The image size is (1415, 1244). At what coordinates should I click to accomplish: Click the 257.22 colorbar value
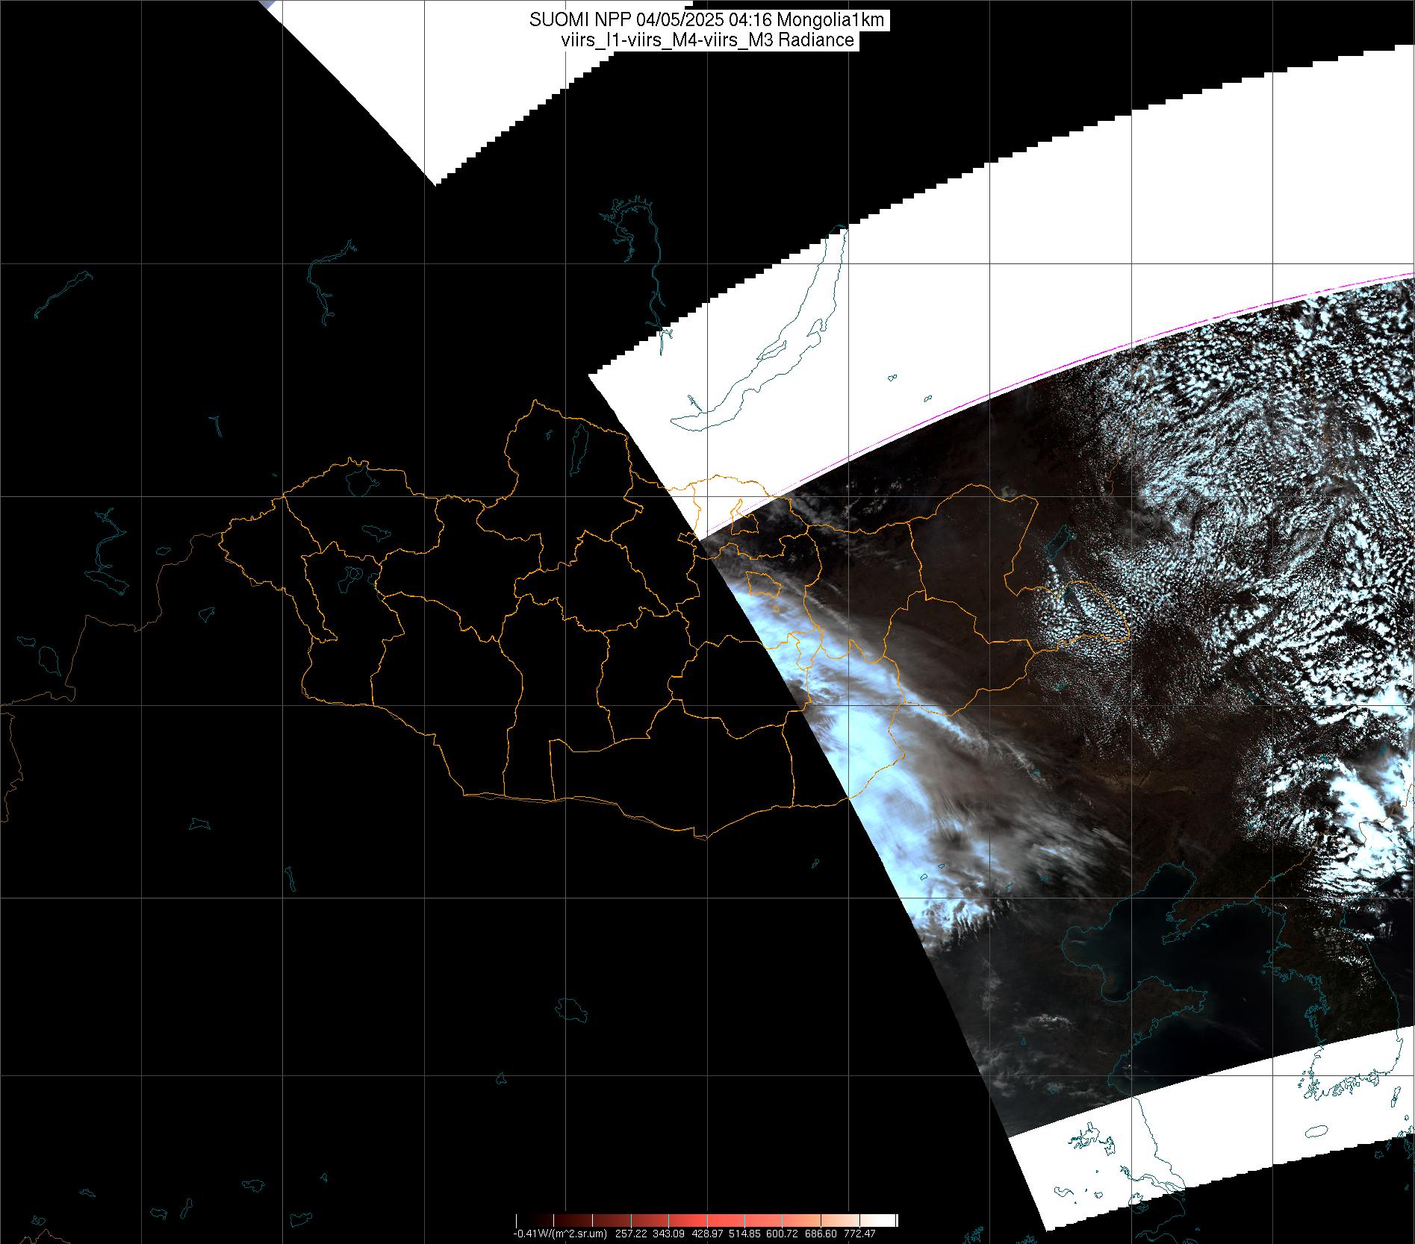click(x=632, y=1234)
